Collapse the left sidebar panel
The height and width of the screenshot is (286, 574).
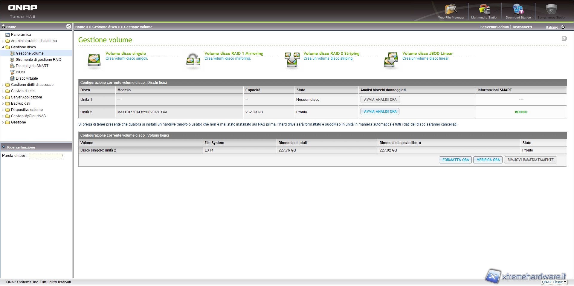point(68,27)
